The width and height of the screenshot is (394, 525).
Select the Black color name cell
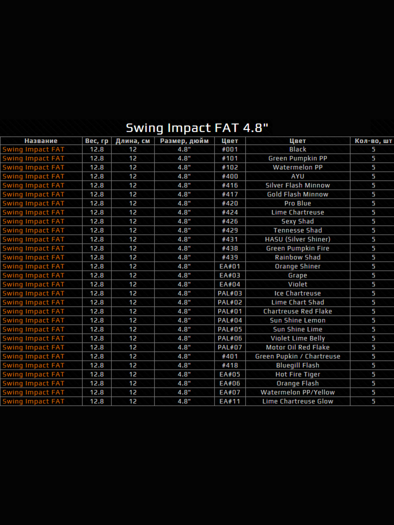(x=298, y=149)
